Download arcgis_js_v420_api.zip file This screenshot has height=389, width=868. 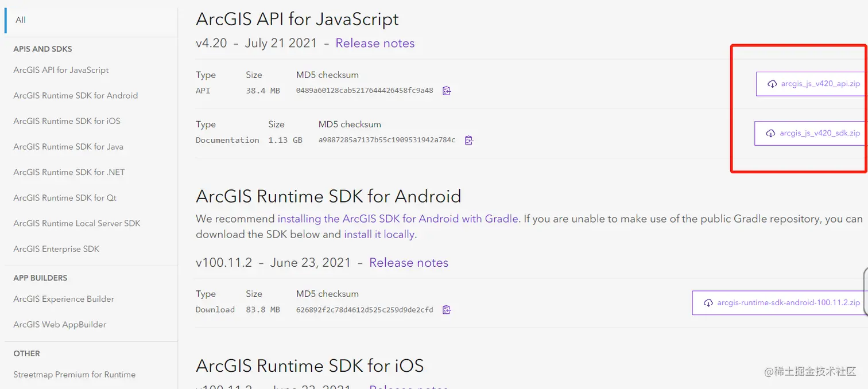[x=820, y=84]
